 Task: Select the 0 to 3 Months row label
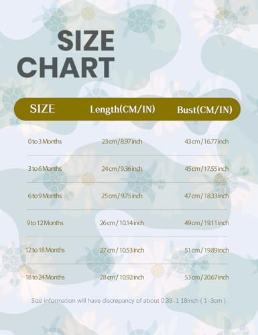click(45, 141)
